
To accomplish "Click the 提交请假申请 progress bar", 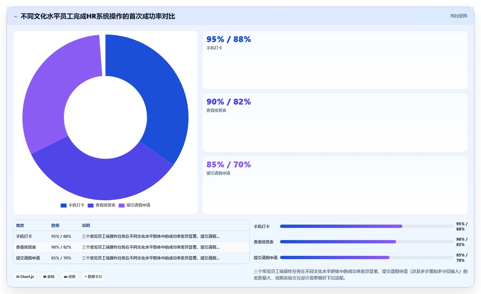I will click(367, 257).
